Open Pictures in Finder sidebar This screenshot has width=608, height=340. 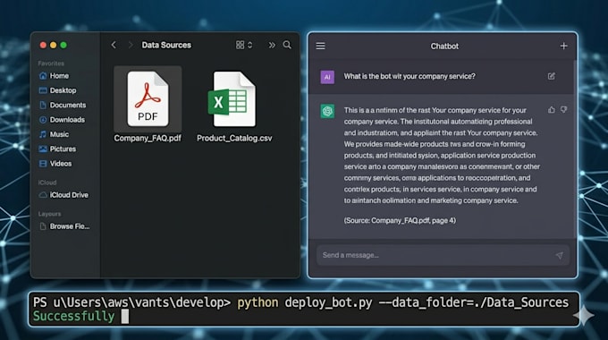(x=57, y=149)
